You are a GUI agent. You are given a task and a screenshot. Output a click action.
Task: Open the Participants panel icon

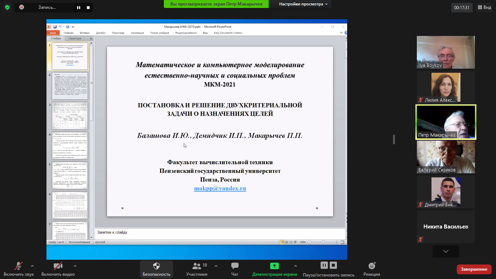(x=197, y=266)
